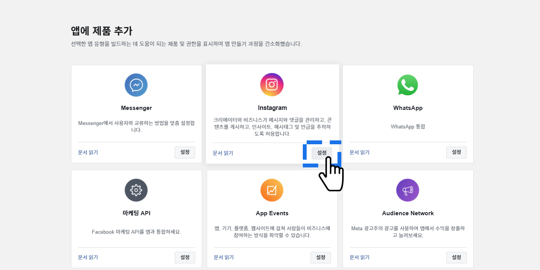Click the page subtitle starting with 선택한 앱 유형
Screen dimensions: 540x270
tap(186, 44)
